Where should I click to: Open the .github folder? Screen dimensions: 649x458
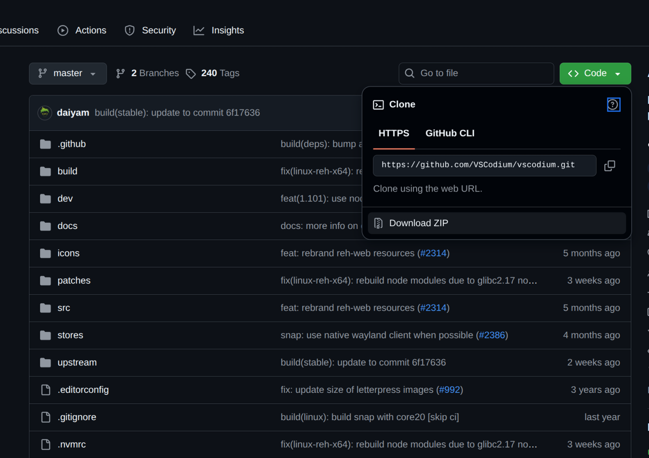(x=72, y=144)
